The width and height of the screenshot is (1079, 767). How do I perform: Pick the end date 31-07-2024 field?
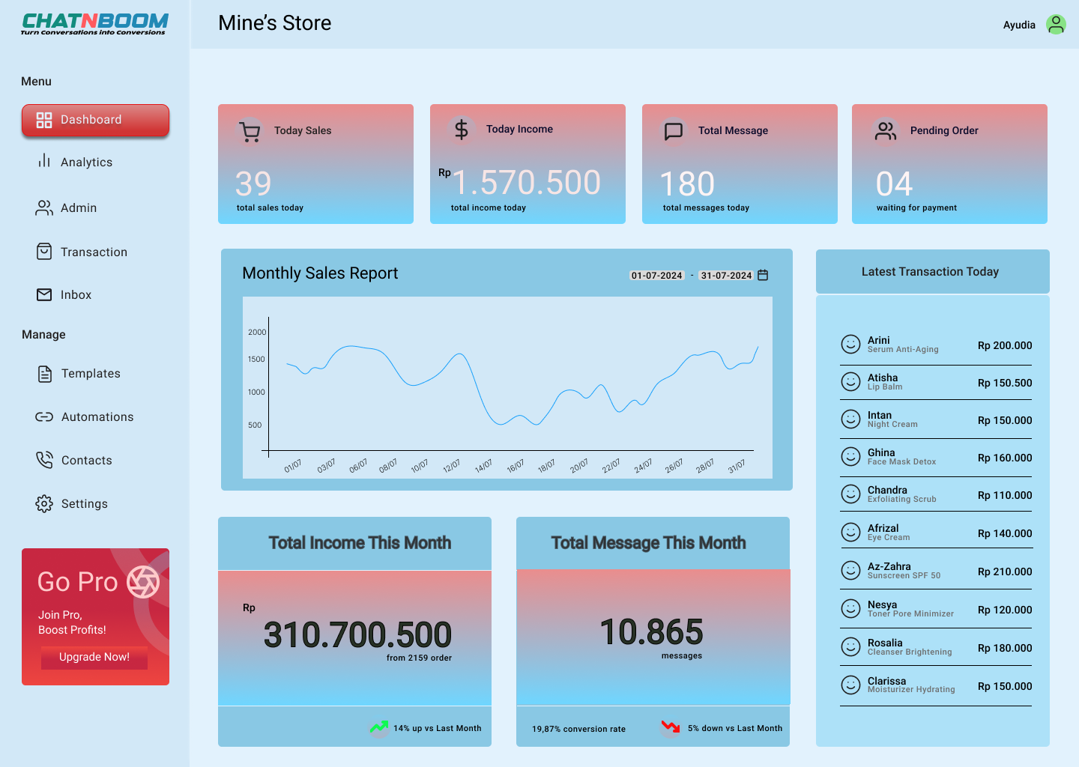tap(725, 276)
